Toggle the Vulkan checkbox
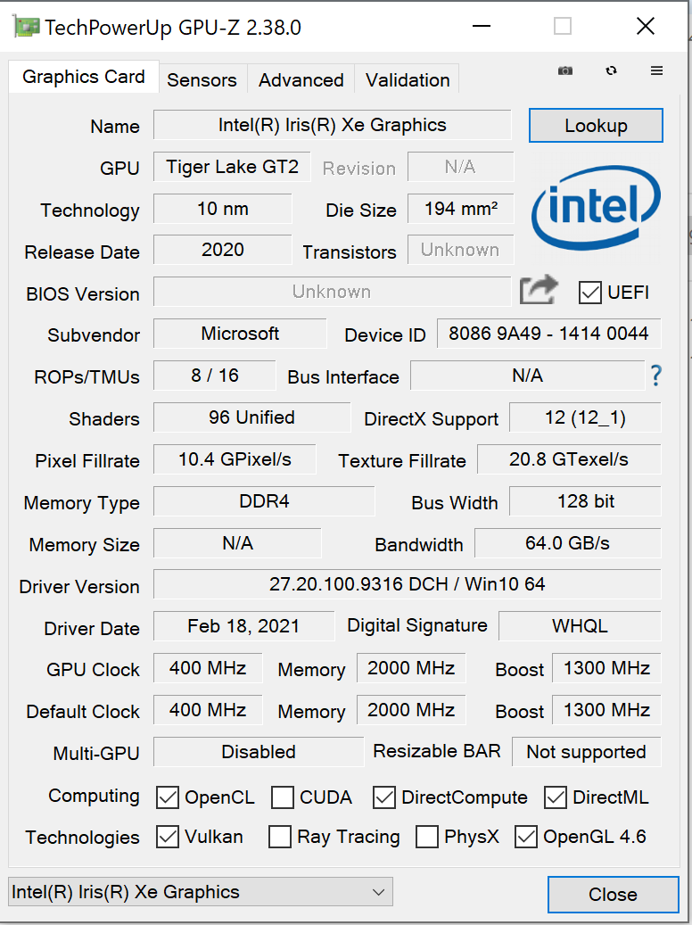Viewport: 692px width, 925px height. [168, 837]
